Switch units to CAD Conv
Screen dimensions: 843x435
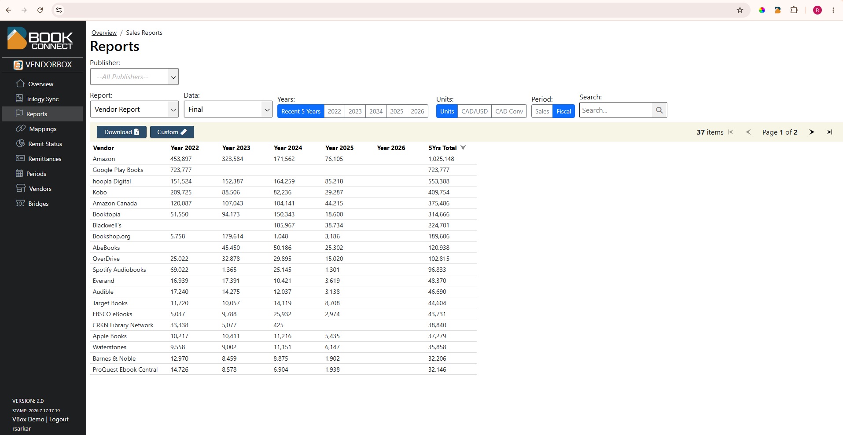509,111
